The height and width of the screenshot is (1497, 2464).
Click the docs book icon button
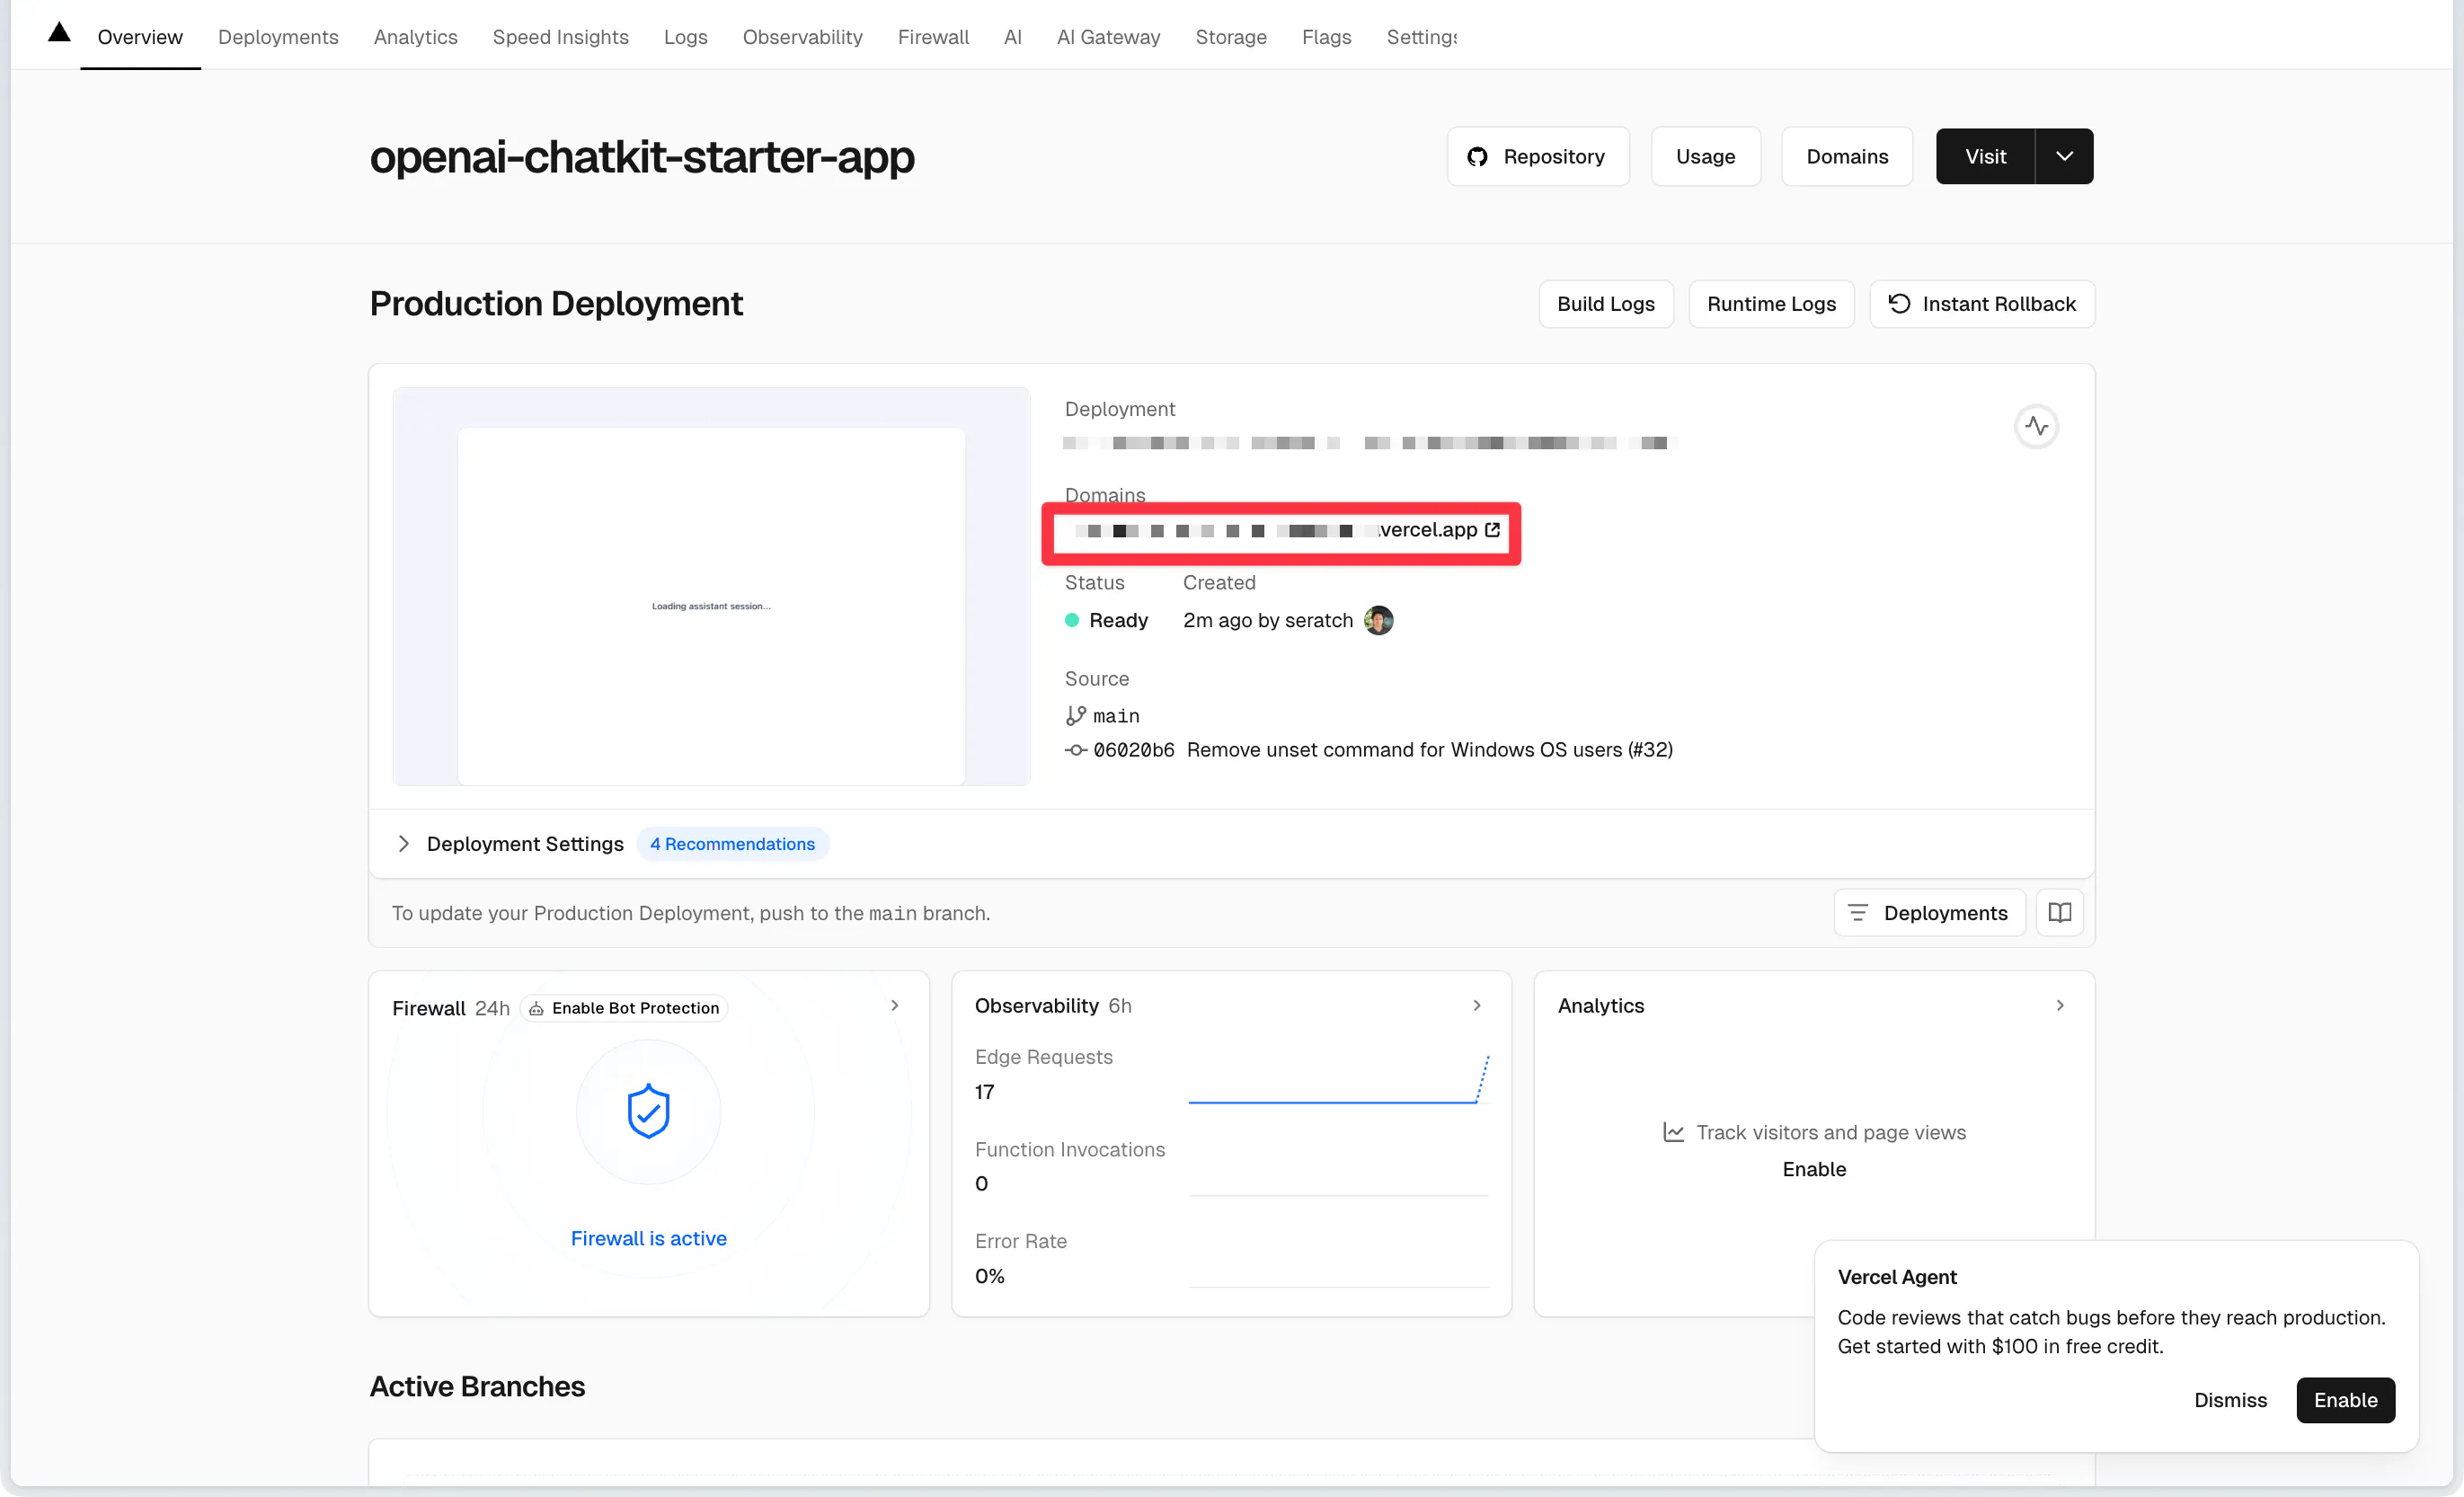(2059, 913)
